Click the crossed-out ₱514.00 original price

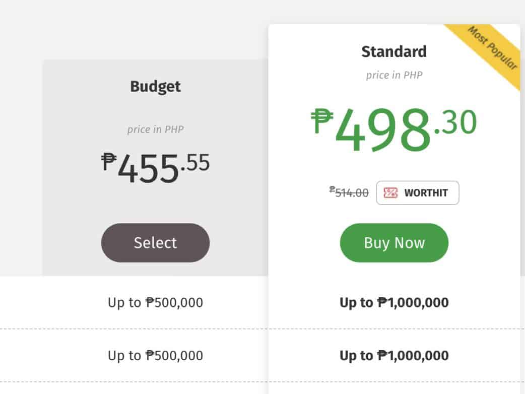click(349, 192)
